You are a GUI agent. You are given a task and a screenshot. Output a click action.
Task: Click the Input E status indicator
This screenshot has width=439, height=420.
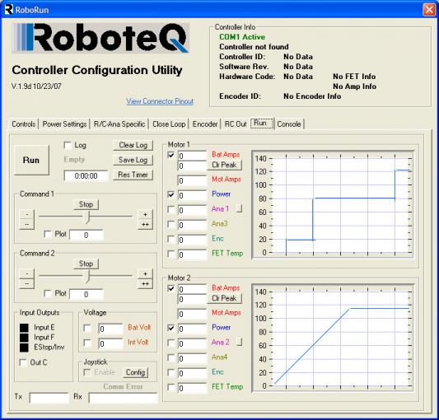24,328
